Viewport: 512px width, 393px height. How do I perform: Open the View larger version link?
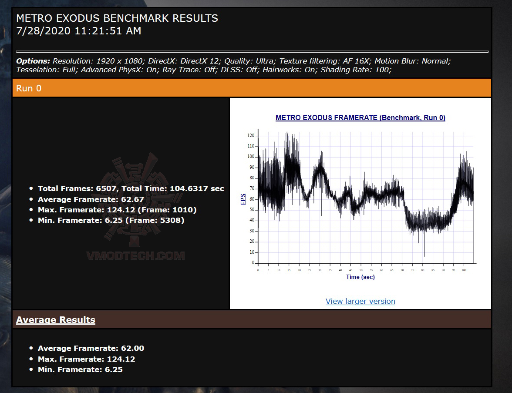point(360,301)
